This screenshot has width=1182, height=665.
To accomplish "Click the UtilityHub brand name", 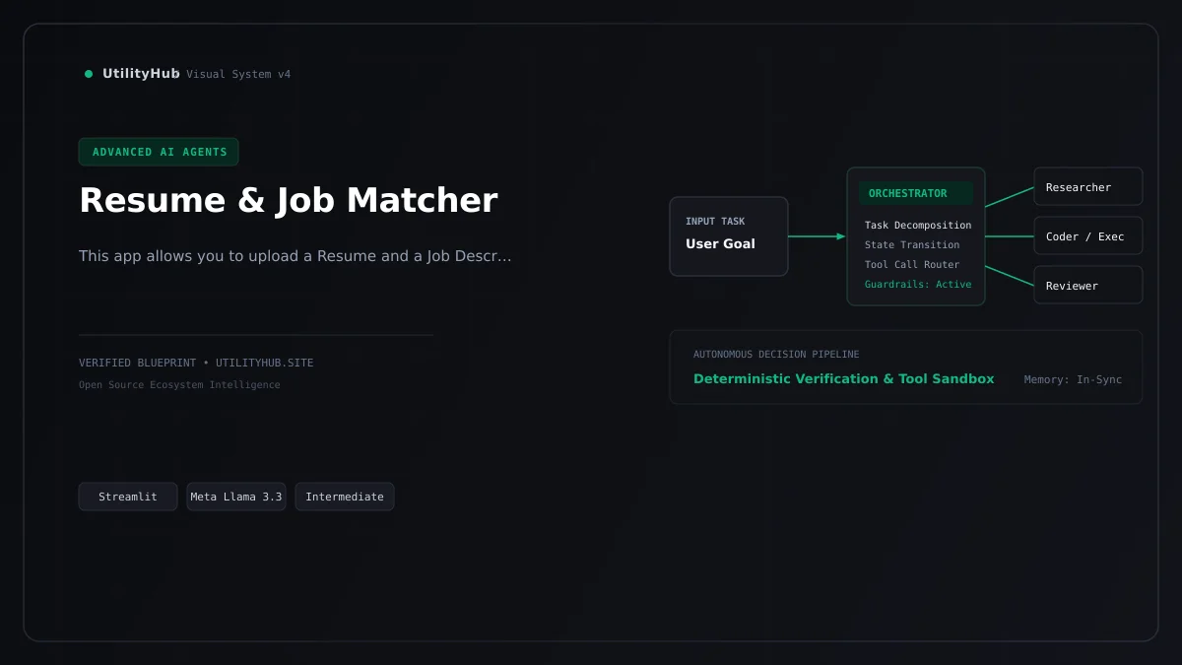I will [x=141, y=74].
